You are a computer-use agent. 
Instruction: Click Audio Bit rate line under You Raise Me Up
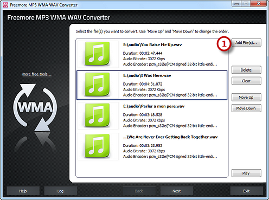click(x=144, y=59)
